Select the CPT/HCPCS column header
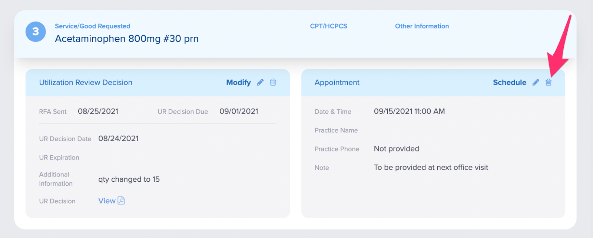The height and width of the screenshot is (238, 593). 328,26
